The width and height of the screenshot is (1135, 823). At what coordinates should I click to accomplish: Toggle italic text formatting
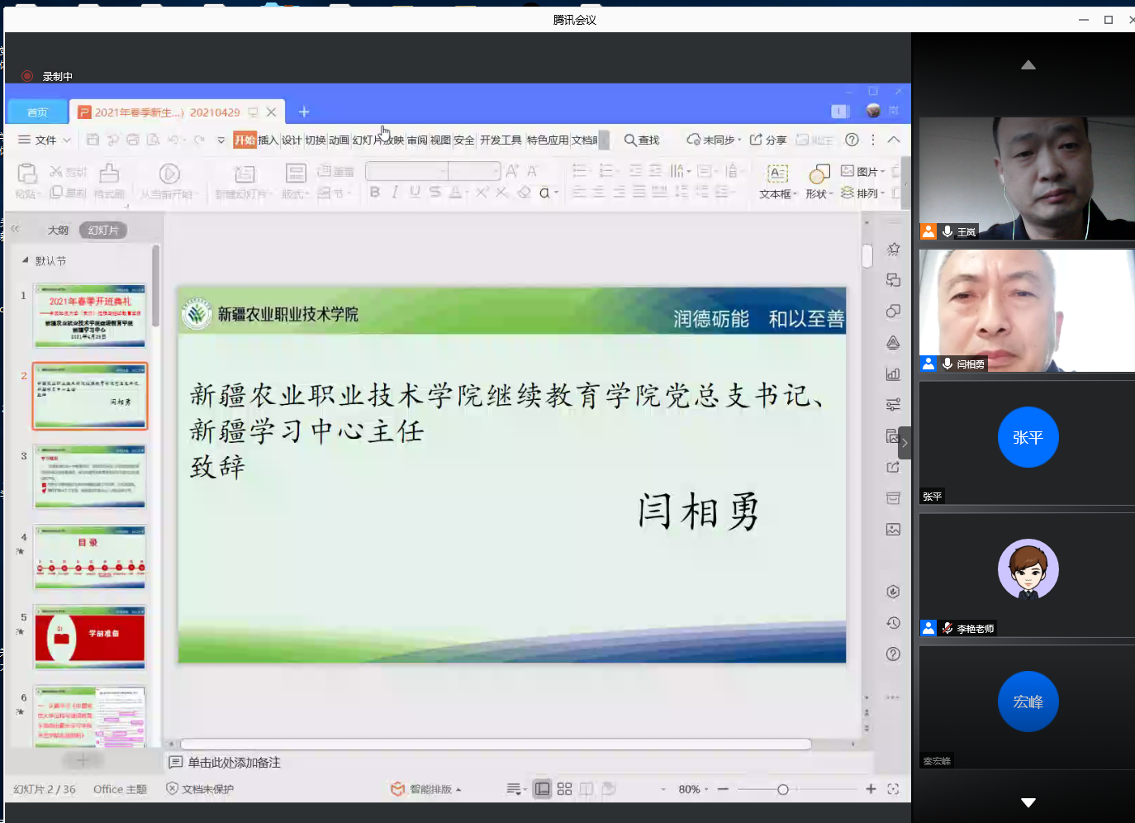(395, 192)
